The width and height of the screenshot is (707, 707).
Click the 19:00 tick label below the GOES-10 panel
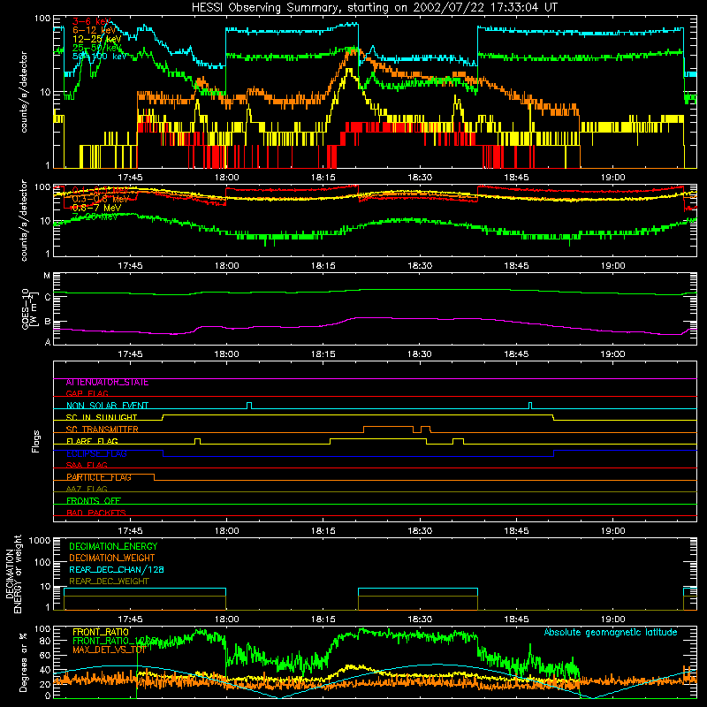coord(612,354)
